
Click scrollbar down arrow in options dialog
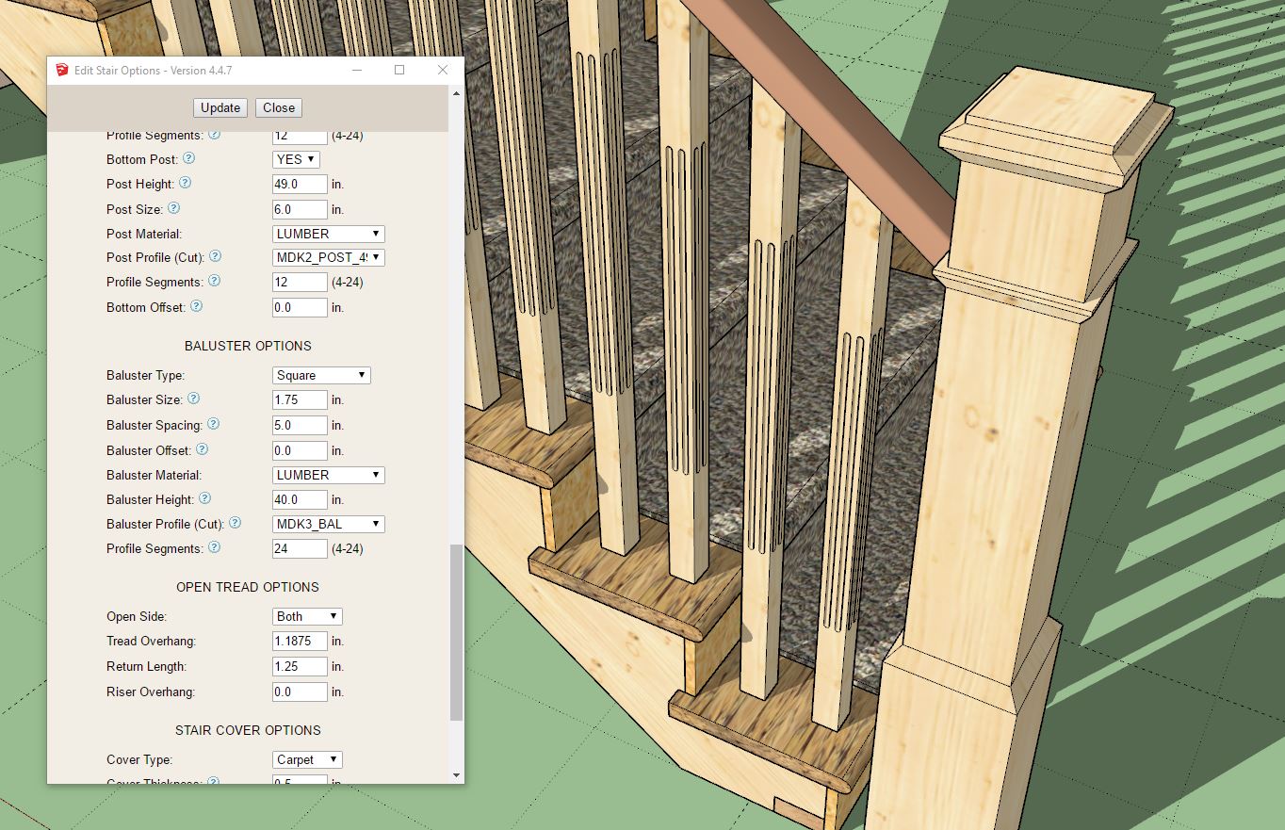(x=457, y=775)
